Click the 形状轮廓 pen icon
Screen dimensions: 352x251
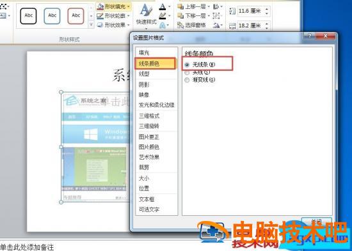100,16
